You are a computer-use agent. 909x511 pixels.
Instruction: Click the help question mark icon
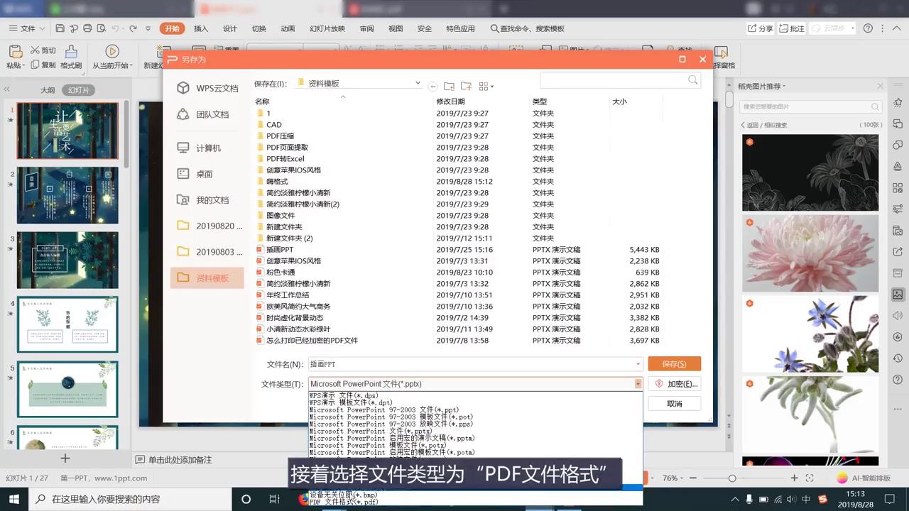(868, 28)
